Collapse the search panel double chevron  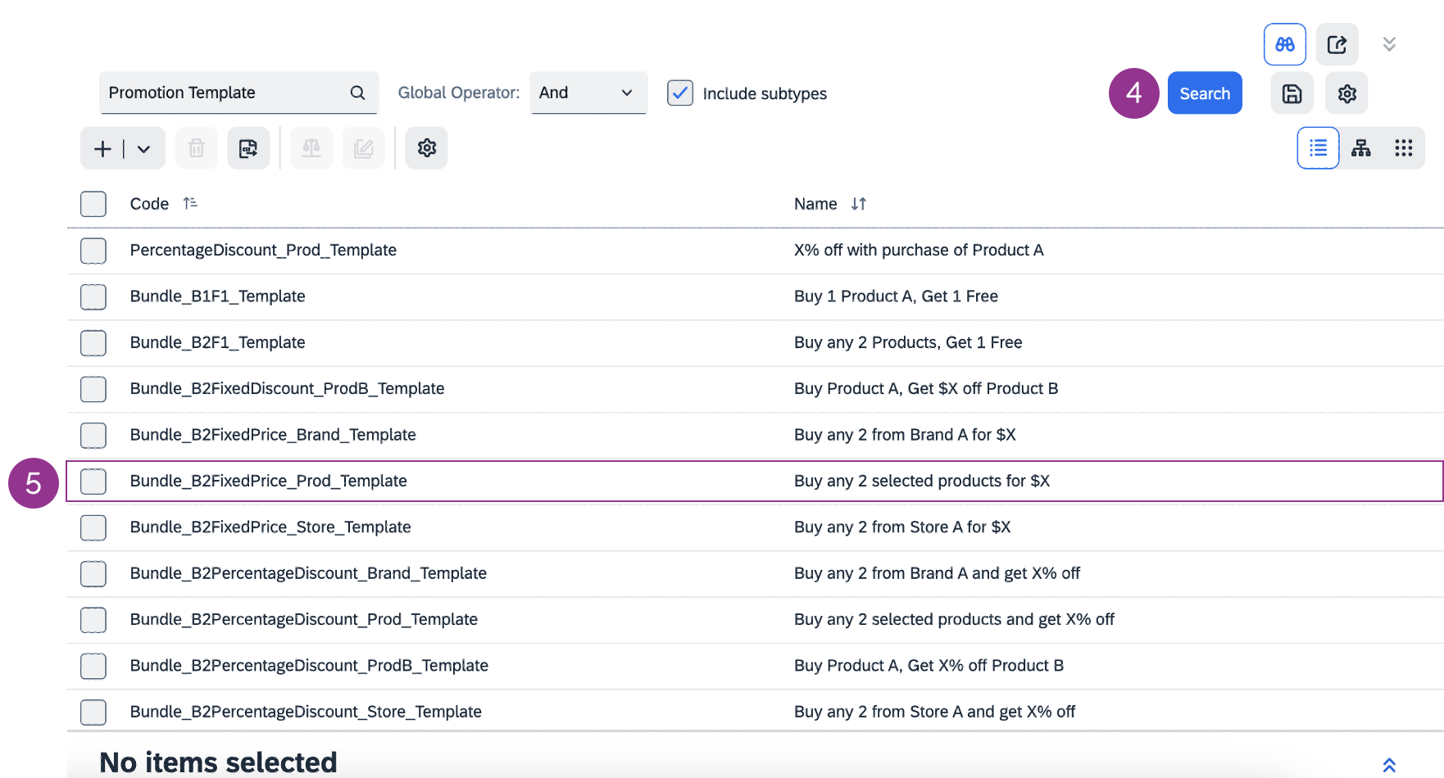coord(1389,44)
